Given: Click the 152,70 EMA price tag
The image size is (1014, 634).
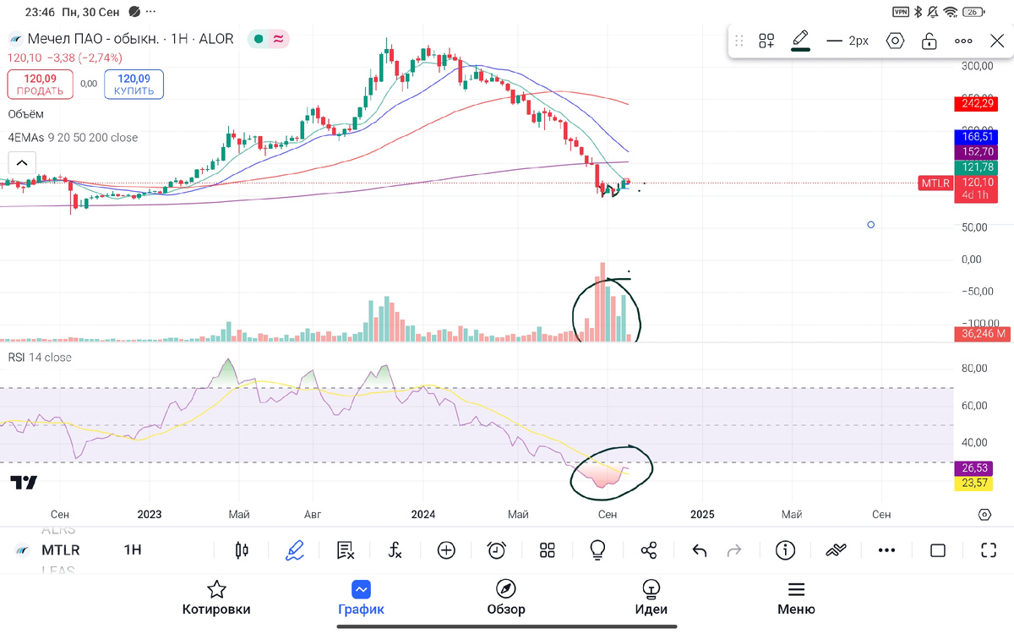Looking at the screenshot, I should point(976,151).
